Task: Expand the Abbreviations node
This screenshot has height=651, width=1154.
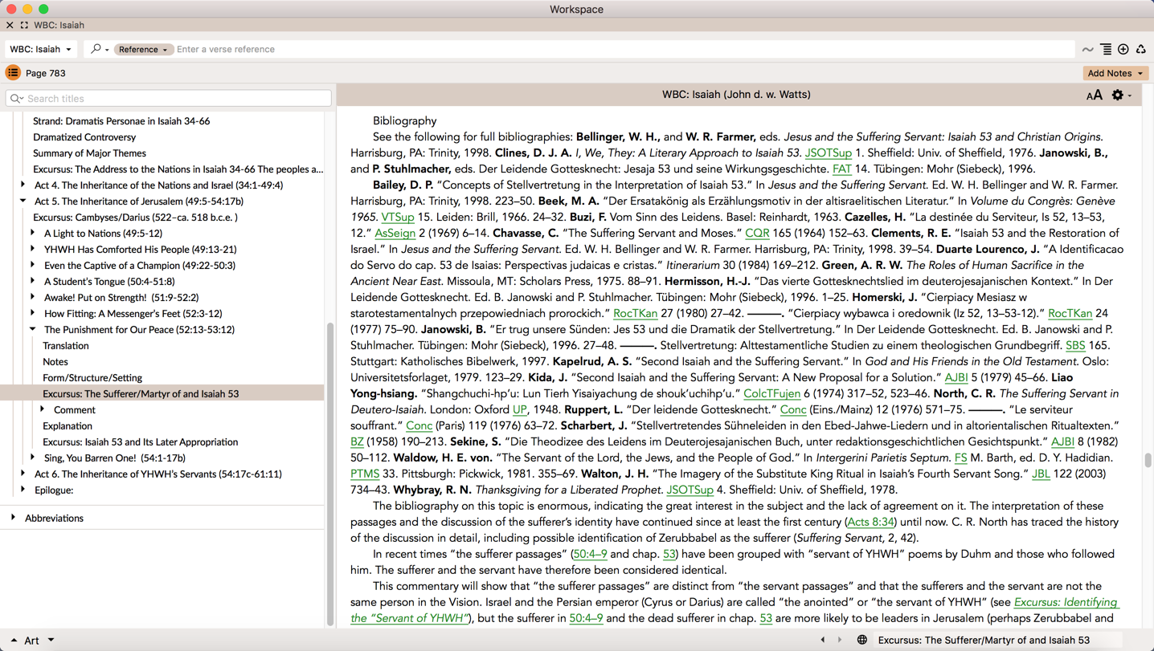Action: pyautogui.click(x=13, y=518)
